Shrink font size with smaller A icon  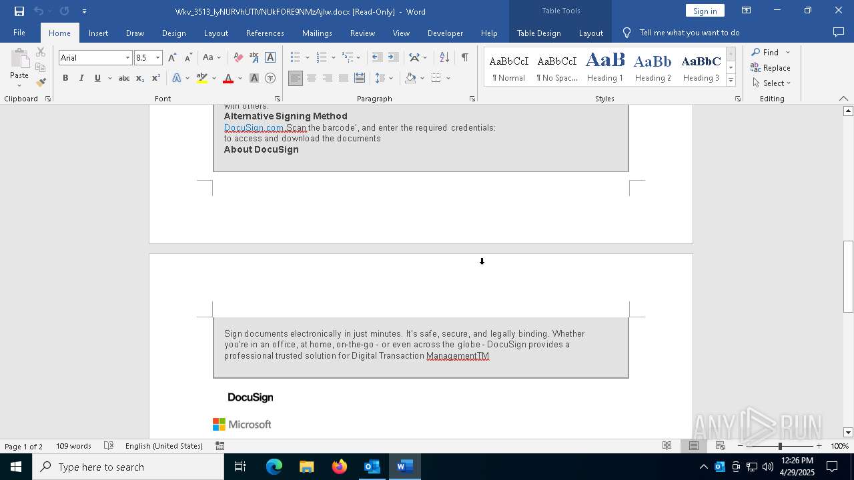tap(188, 58)
